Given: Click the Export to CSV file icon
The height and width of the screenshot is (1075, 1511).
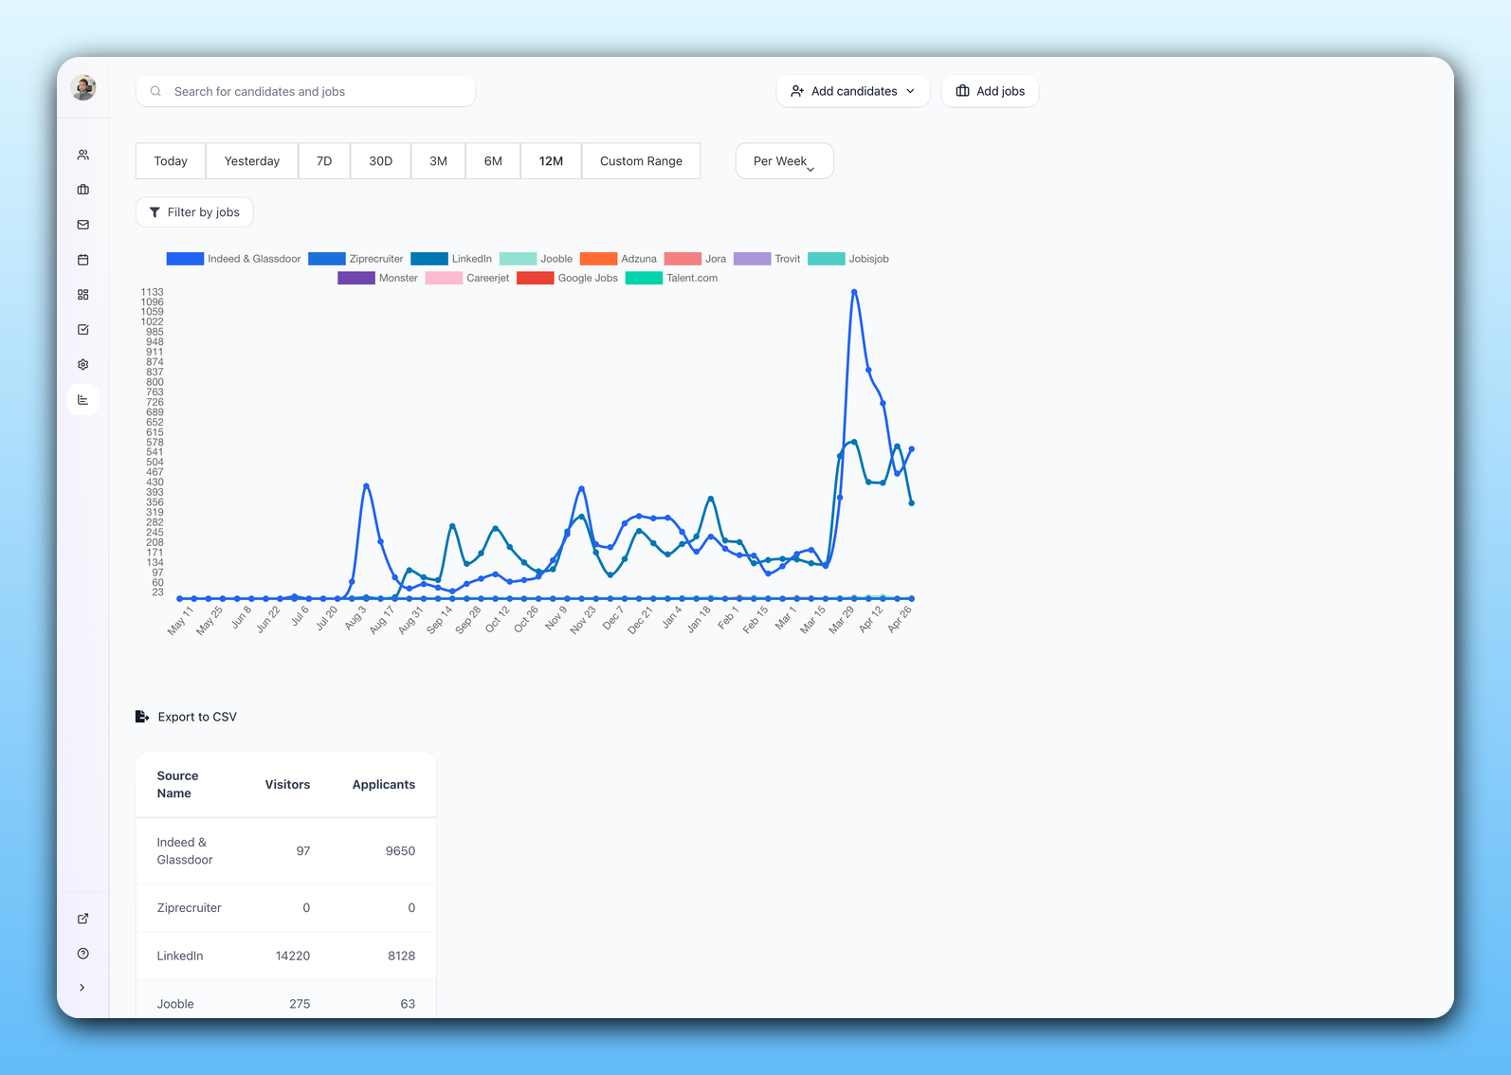Looking at the screenshot, I should (x=142, y=717).
